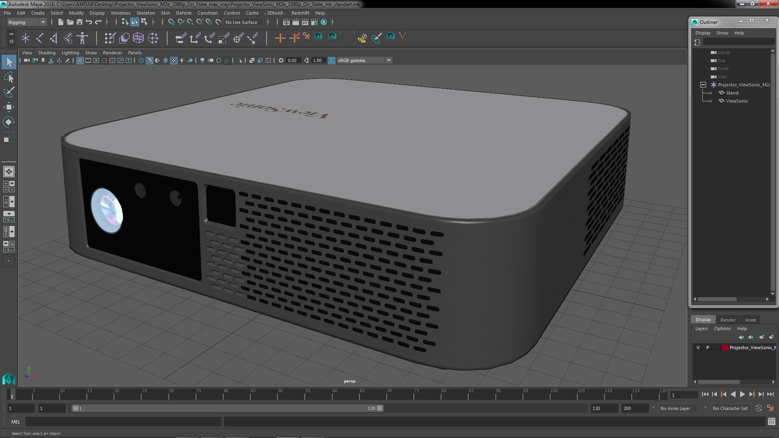Image resolution: width=779 pixels, height=438 pixels.
Task: Activate the Lasso select tool
Action: click(9, 77)
